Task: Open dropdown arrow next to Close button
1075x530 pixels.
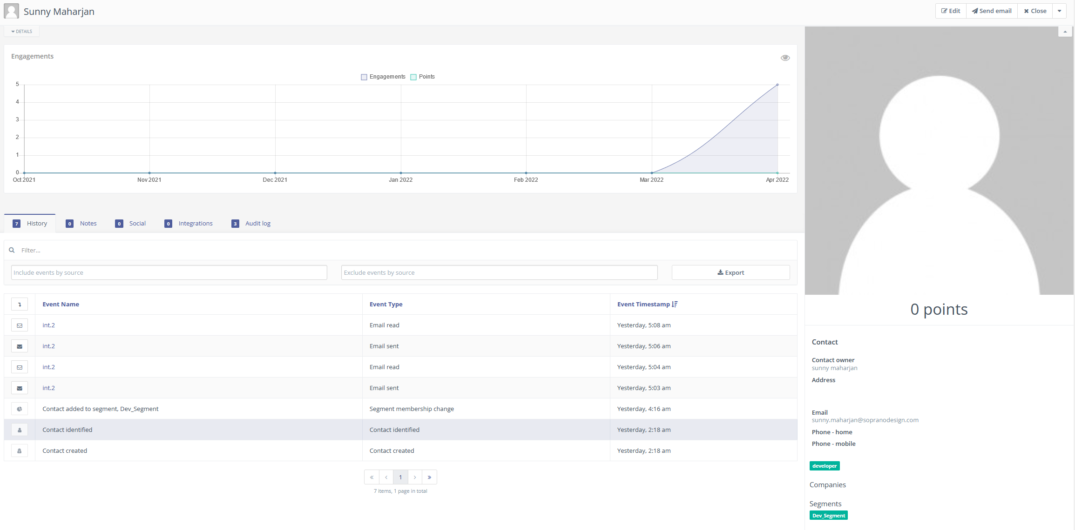Action: (x=1059, y=11)
